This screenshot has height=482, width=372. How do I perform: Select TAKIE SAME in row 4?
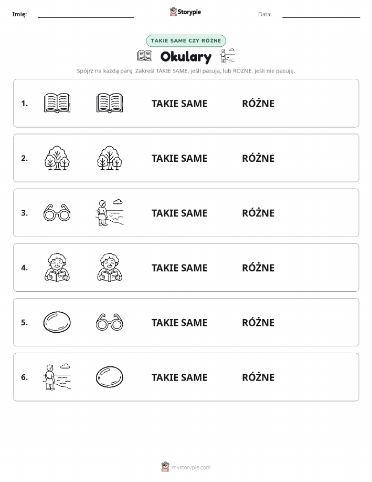pos(179,268)
